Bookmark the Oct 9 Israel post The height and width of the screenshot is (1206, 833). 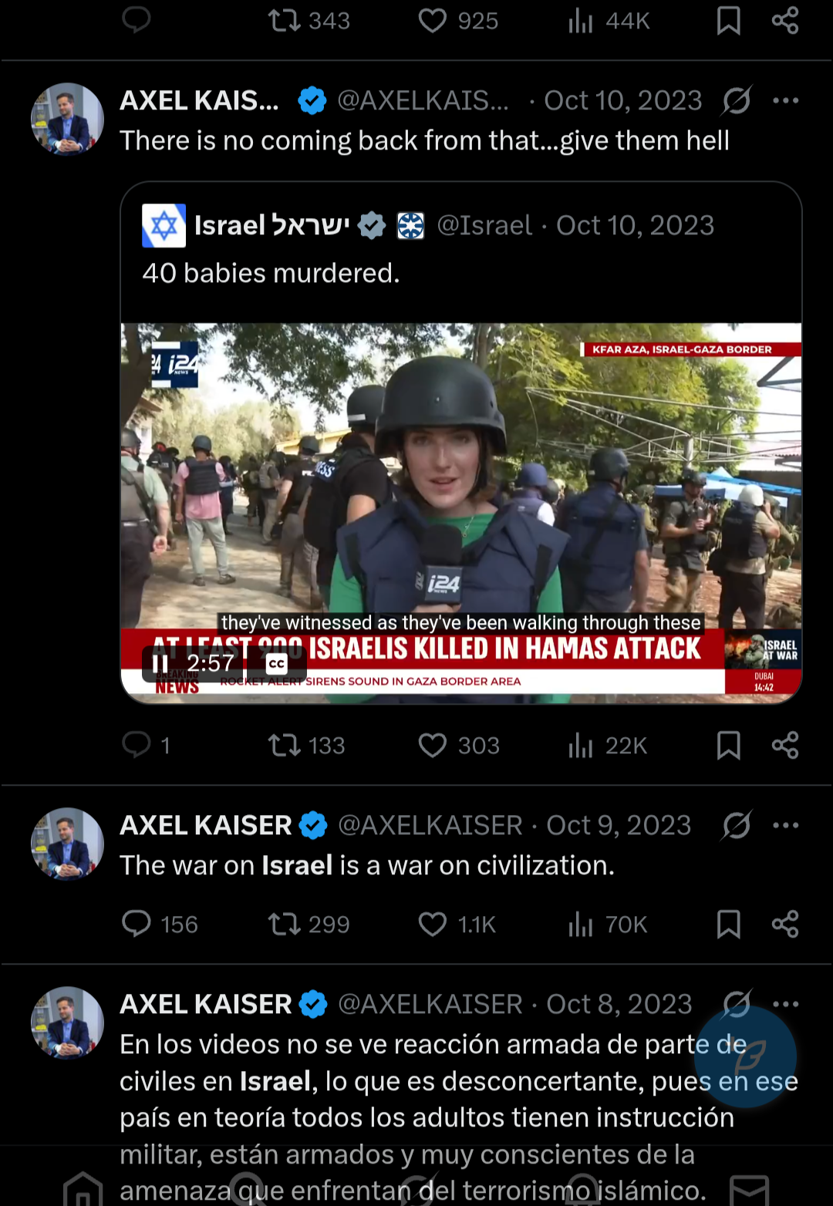tap(728, 924)
